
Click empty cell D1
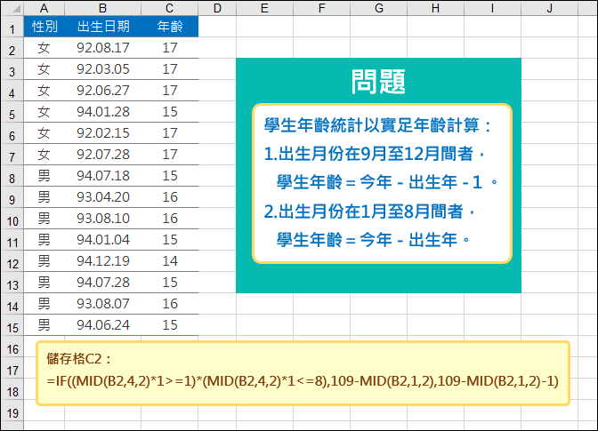(217, 27)
